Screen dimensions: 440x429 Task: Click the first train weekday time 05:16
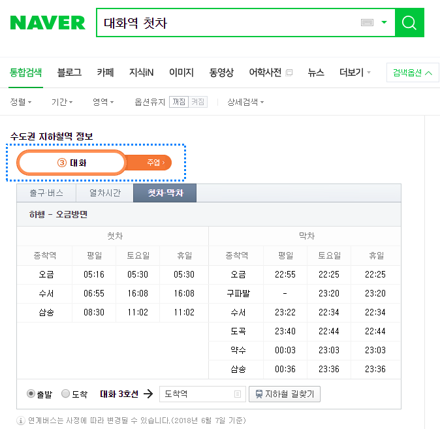coord(94,274)
